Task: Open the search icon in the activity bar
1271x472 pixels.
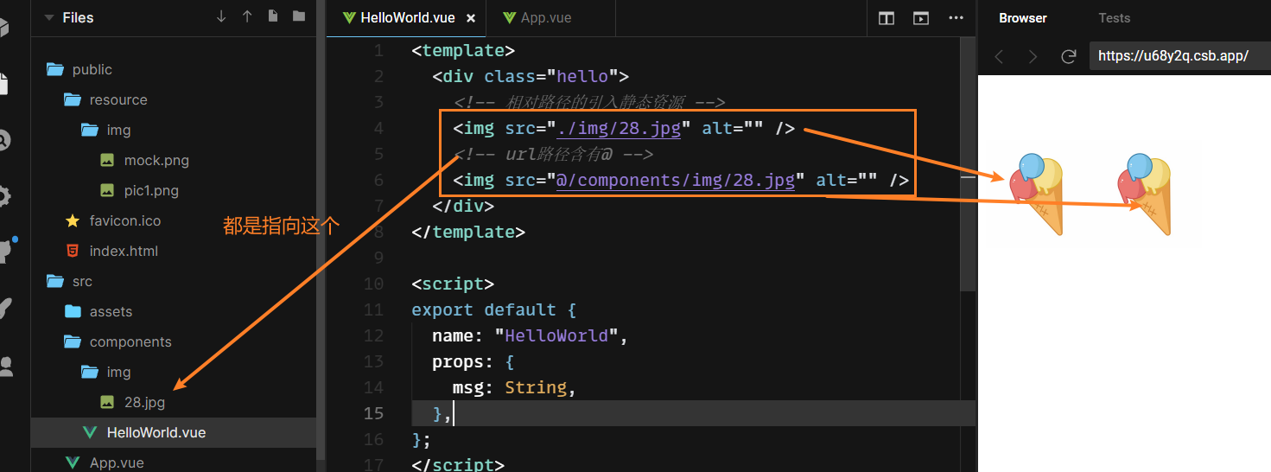Action: pos(4,140)
